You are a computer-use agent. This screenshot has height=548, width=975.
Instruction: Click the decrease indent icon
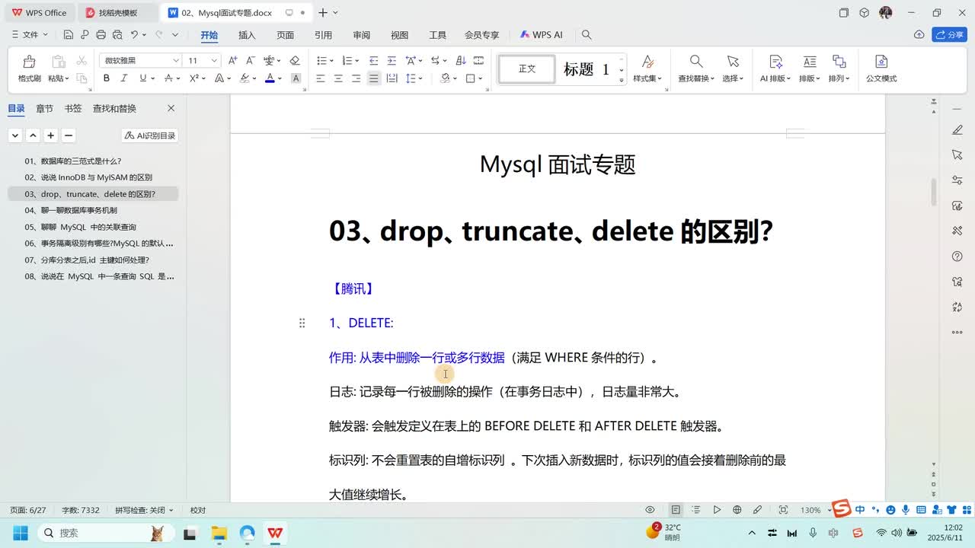[x=374, y=61]
